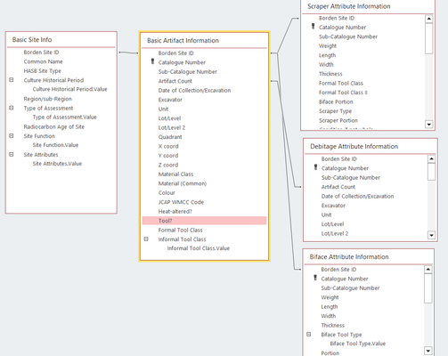Select HASB Site Type field

pyautogui.click(x=43, y=71)
